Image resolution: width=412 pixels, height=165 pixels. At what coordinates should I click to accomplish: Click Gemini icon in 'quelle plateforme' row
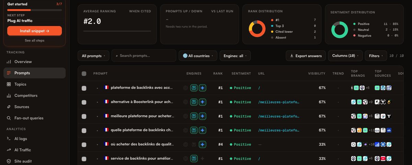203,130
